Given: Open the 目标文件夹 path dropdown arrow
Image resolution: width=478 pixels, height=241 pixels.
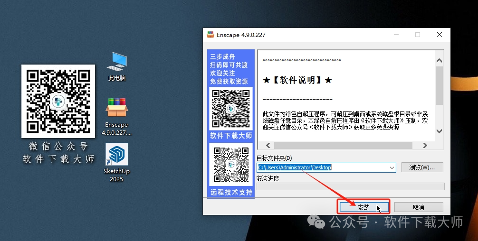Looking at the screenshot, I should click(x=392, y=167).
